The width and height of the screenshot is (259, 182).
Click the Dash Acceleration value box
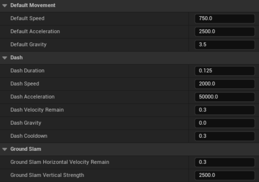pos(224,97)
